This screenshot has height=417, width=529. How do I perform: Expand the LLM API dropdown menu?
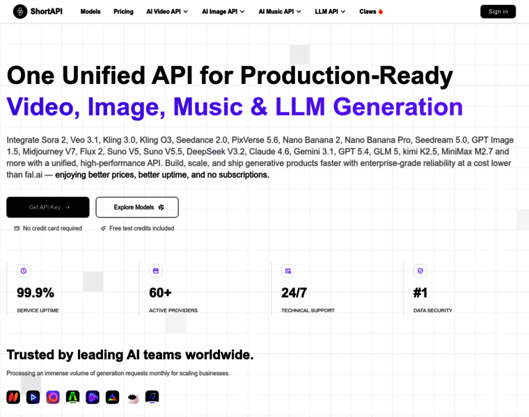(330, 11)
